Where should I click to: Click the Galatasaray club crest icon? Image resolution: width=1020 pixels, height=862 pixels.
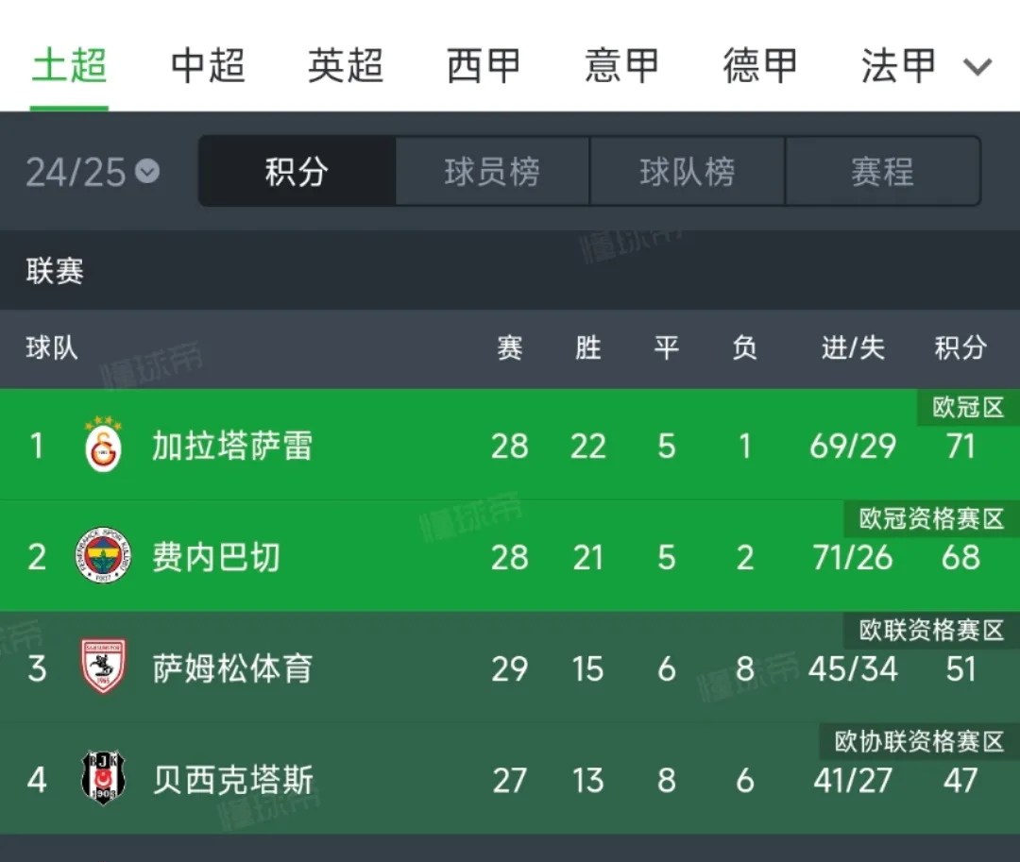tap(101, 446)
